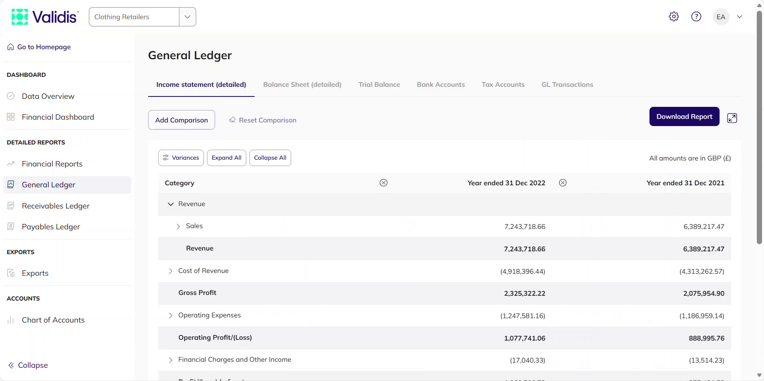Open the Variances filter button
This screenshot has width=764, height=381.
(x=181, y=158)
